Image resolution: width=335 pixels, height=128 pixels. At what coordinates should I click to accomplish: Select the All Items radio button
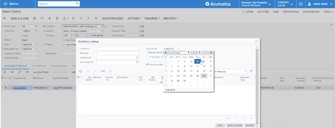click(150, 57)
